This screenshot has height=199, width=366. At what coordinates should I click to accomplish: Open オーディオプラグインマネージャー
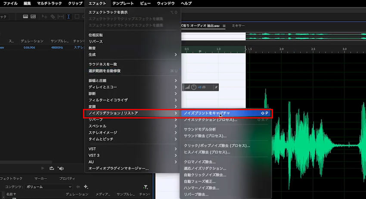click(x=133, y=168)
